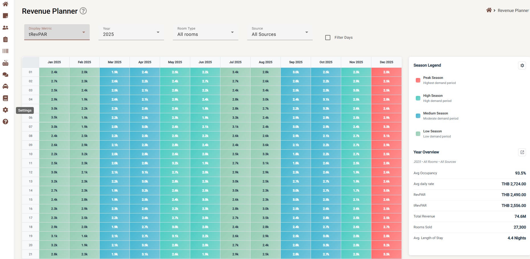Click the chat bubbles sidebar icon

tap(5, 75)
